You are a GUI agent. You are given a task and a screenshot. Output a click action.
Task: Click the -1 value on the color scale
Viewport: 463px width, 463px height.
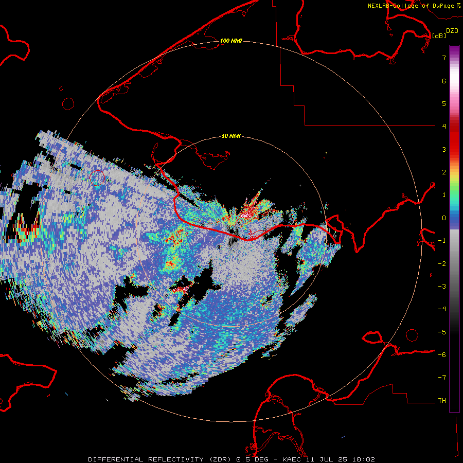tap(442, 241)
